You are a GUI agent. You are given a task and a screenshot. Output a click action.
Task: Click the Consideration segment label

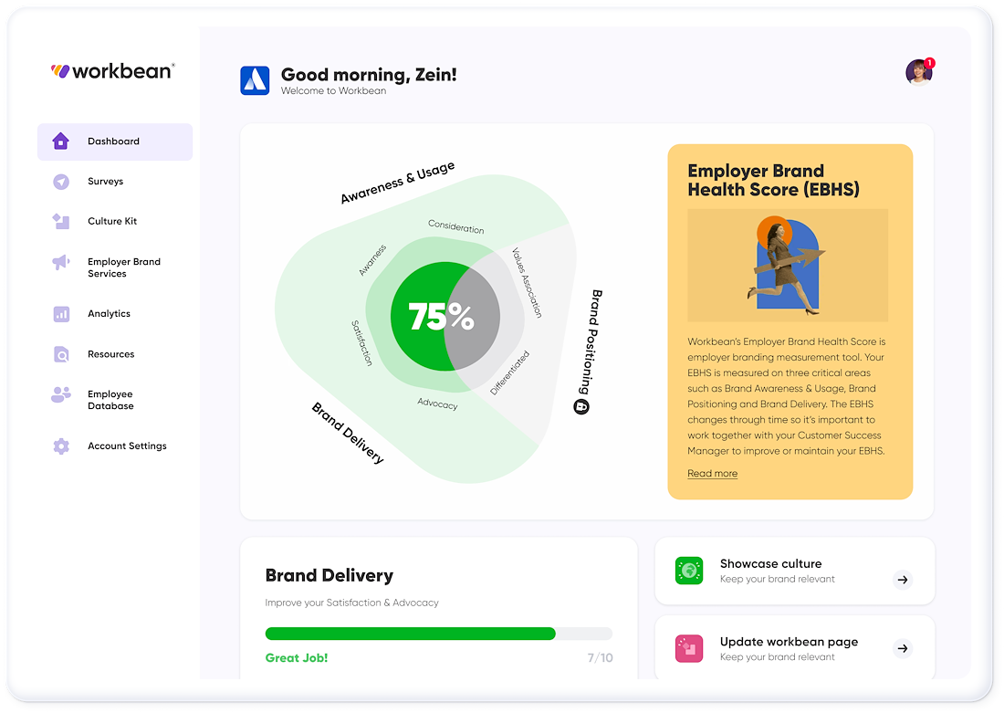(x=455, y=226)
